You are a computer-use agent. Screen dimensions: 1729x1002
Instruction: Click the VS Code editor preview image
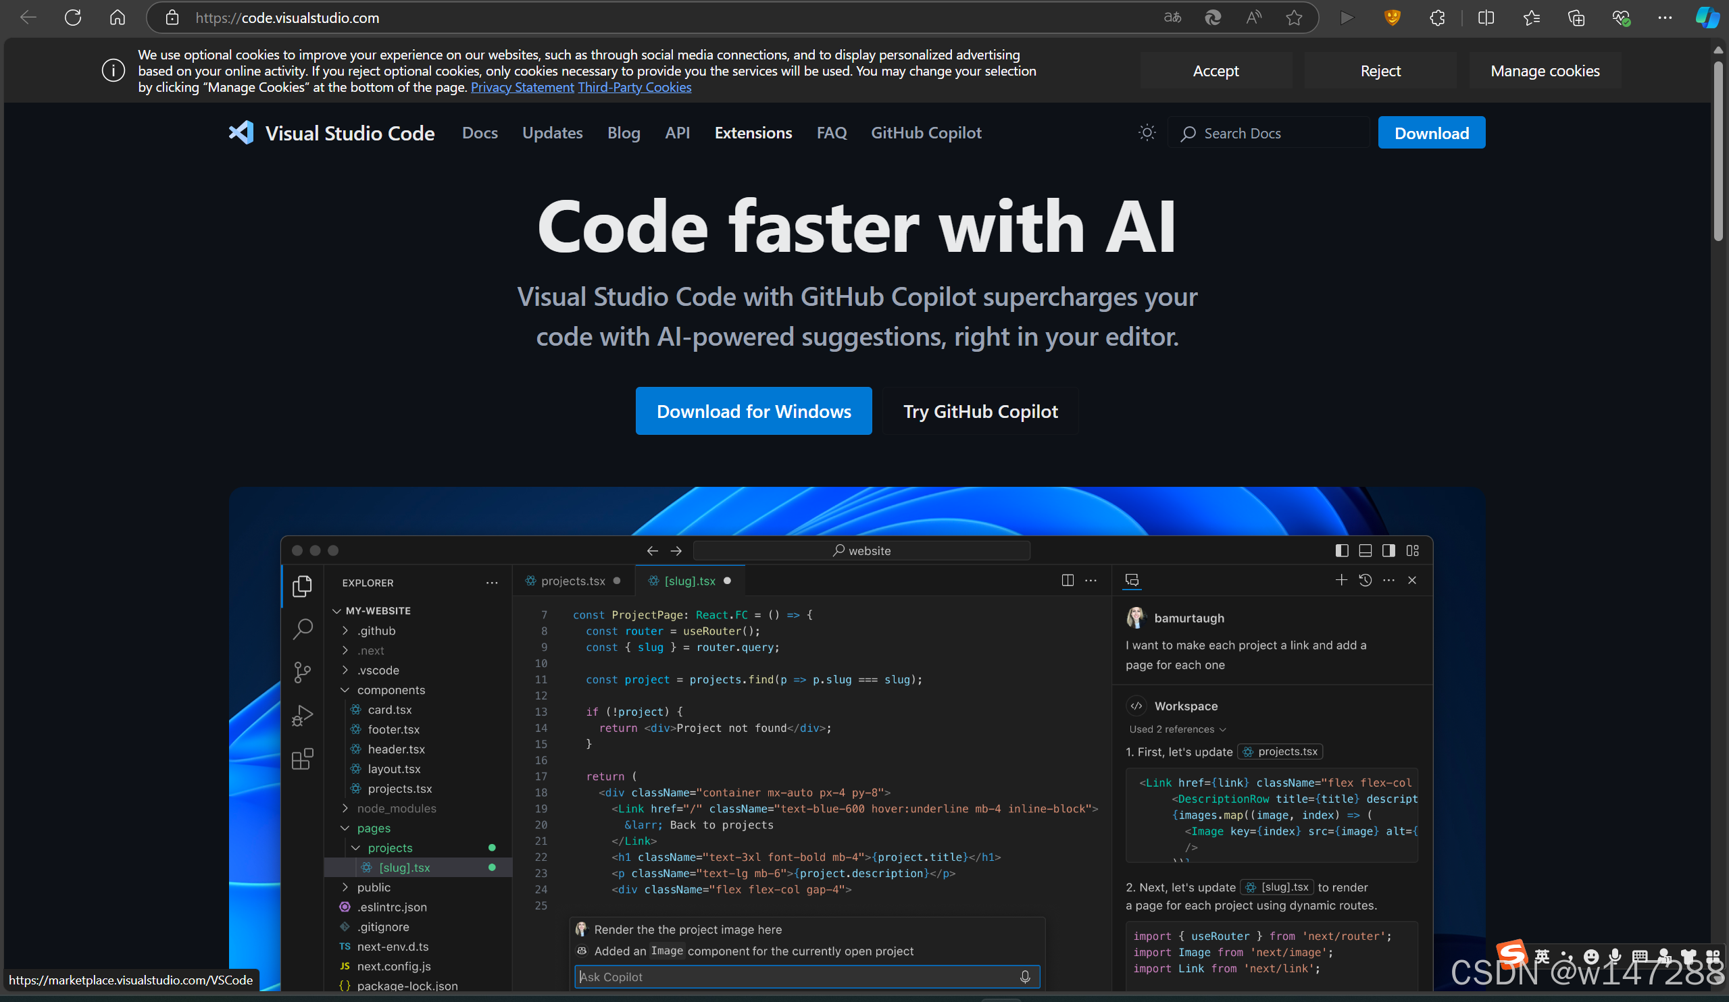856,737
